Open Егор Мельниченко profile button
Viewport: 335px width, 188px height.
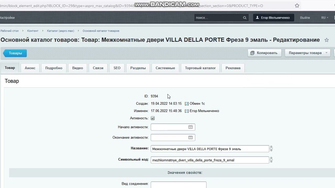[x=273, y=17]
